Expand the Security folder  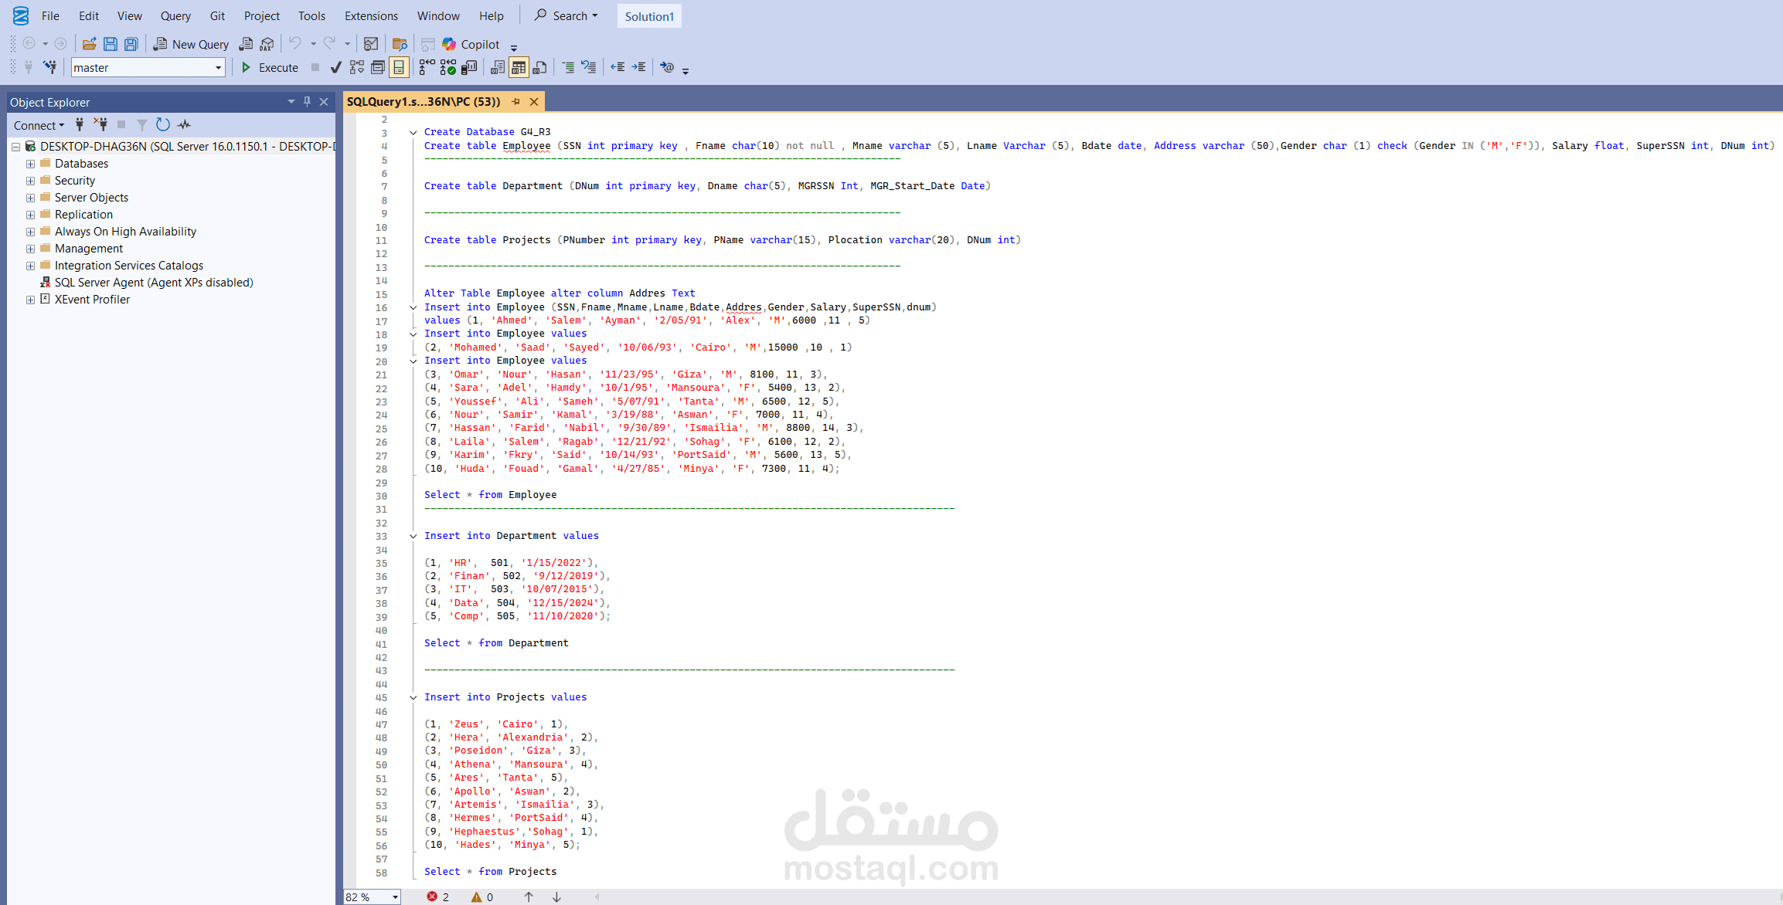pyautogui.click(x=30, y=181)
